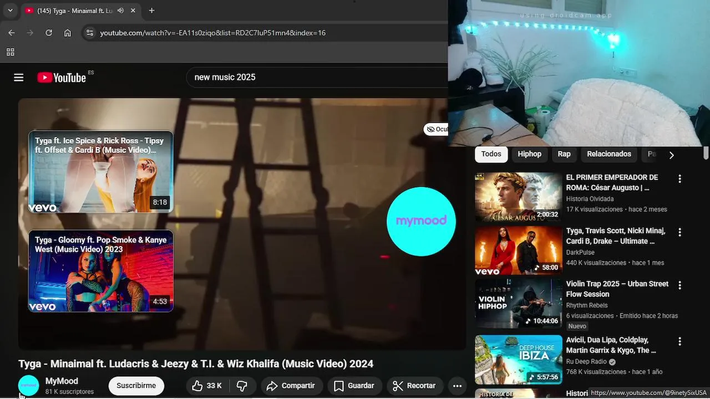Open more actions ellipsis below video

(457, 386)
